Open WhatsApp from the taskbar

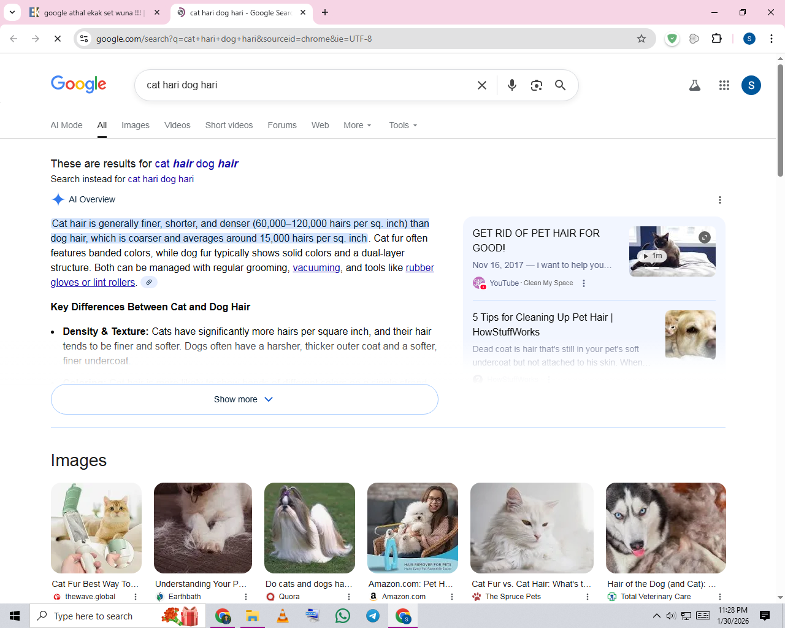[343, 616]
